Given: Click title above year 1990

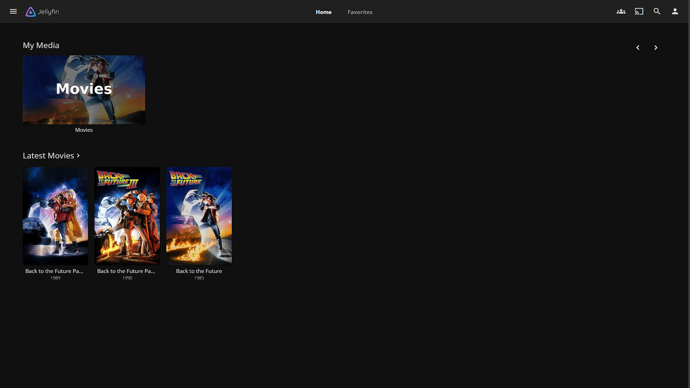Looking at the screenshot, I should [x=126, y=271].
